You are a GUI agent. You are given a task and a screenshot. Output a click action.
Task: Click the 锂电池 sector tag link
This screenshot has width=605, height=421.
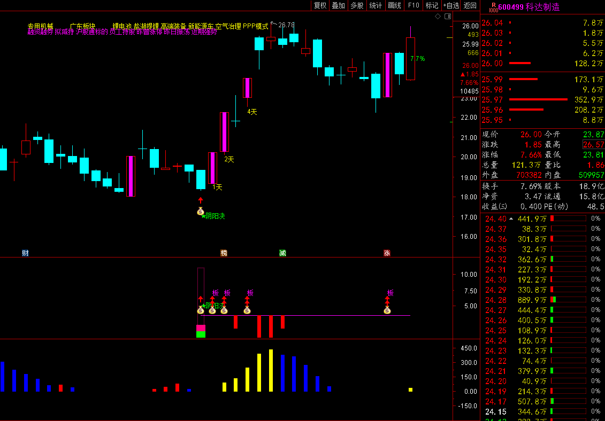[x=122, y=26]
